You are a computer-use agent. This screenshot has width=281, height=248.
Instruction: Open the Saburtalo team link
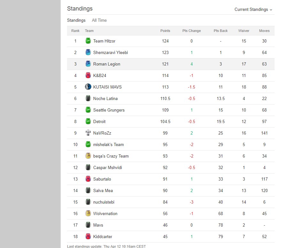(x=102, y=179)
